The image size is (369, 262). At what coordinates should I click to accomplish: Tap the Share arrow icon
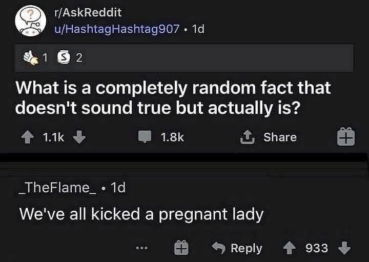tap(248, 137)
